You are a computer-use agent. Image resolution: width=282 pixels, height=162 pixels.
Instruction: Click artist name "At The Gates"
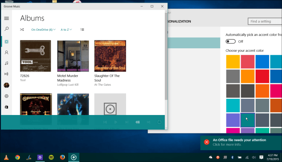(103, 85)
